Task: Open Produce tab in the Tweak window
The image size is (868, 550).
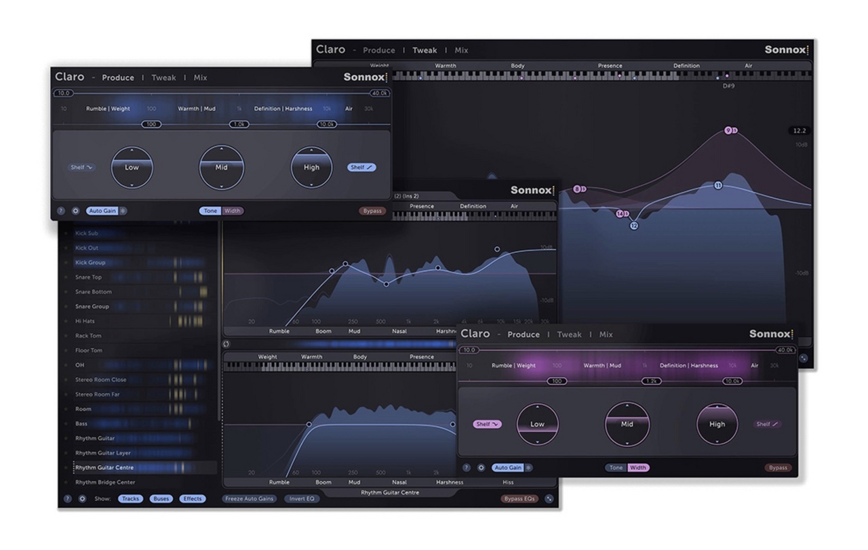Action: tap(378, 50)
